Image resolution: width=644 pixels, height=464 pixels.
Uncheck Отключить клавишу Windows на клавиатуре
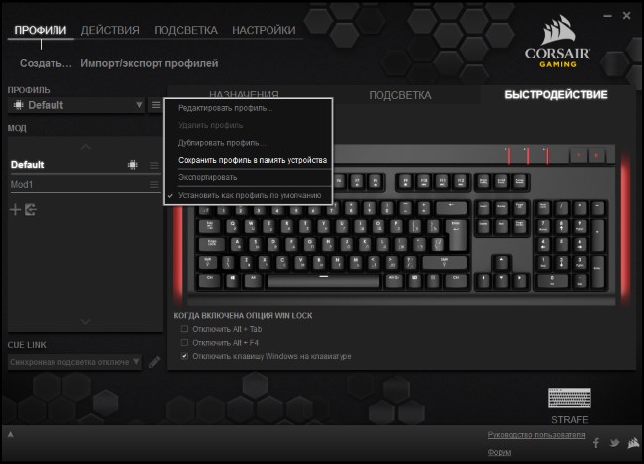click(184, 356)
